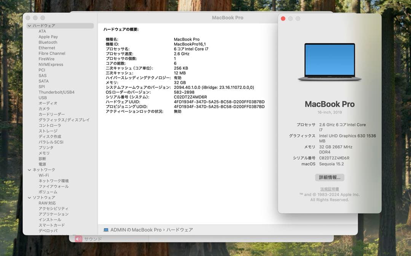411x256 pixels.
Task: Select FireWire in sidebar
Action: [x=46, y=59]
